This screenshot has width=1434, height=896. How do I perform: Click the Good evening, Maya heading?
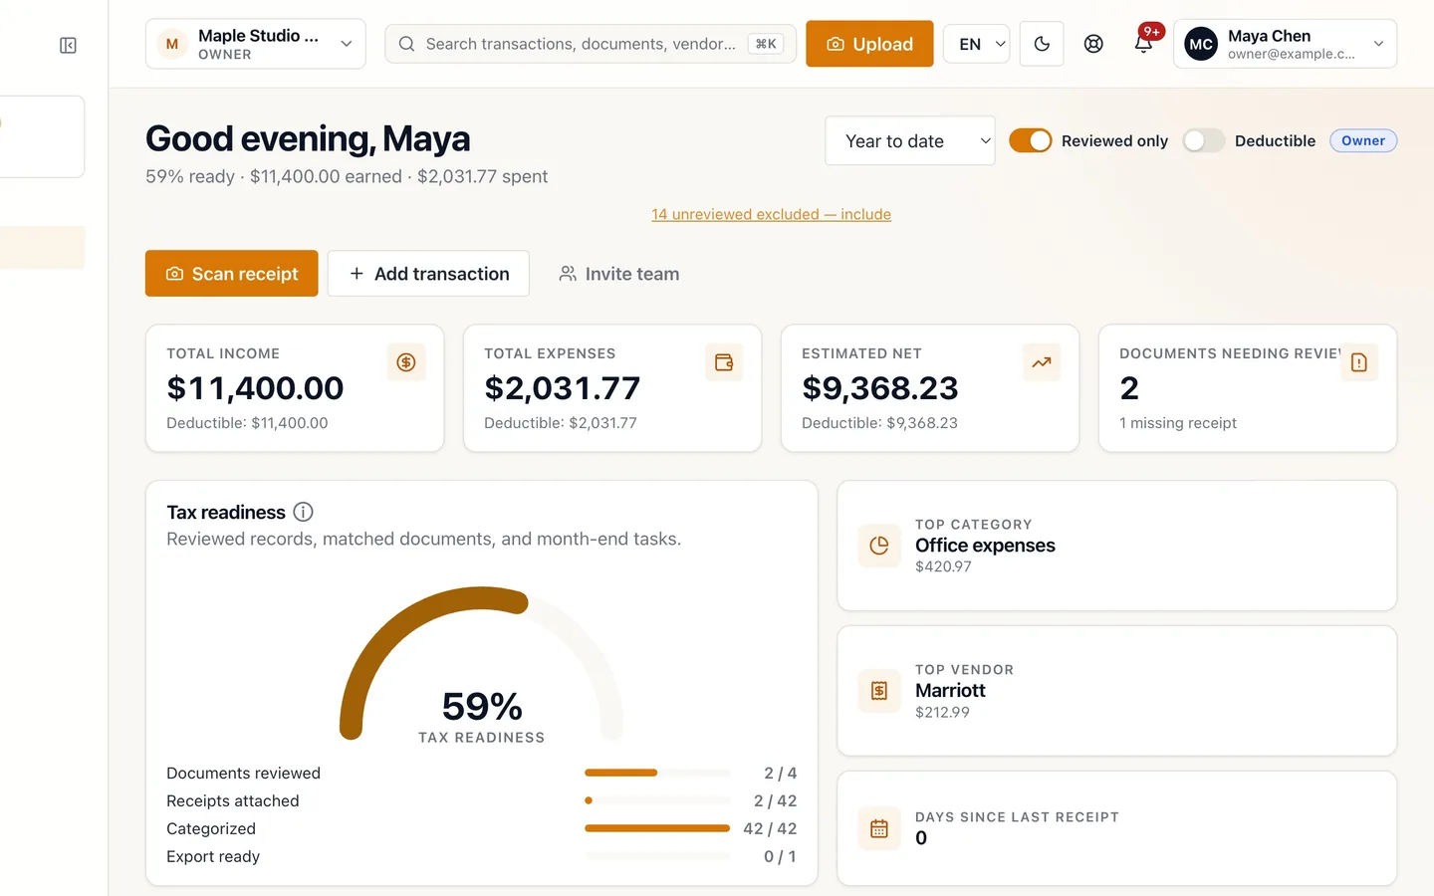point(308,138)
